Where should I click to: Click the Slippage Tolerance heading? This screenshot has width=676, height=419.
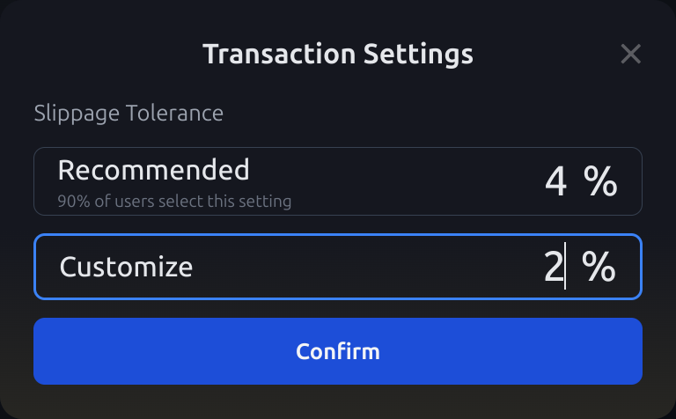tap(129, 114)
